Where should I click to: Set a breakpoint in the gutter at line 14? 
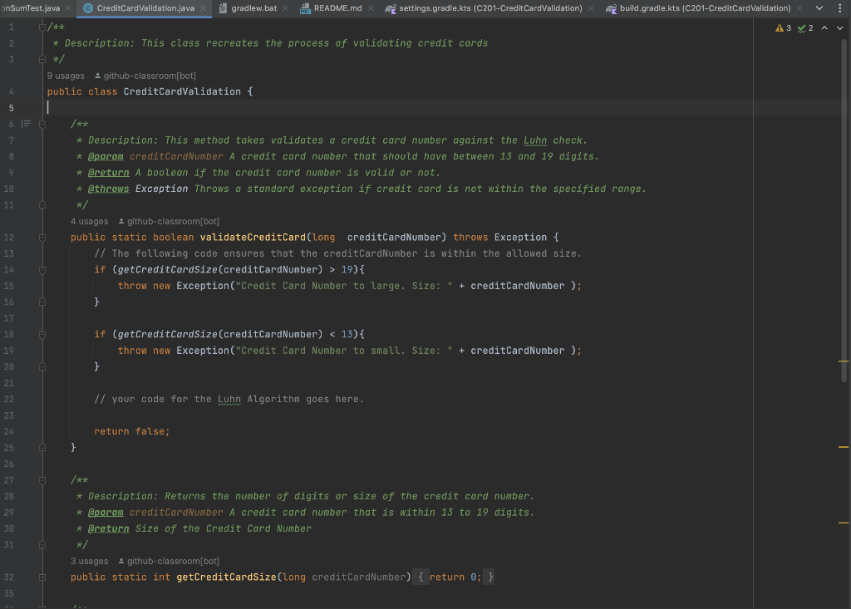pyautogui.click(x=27, y=269)
